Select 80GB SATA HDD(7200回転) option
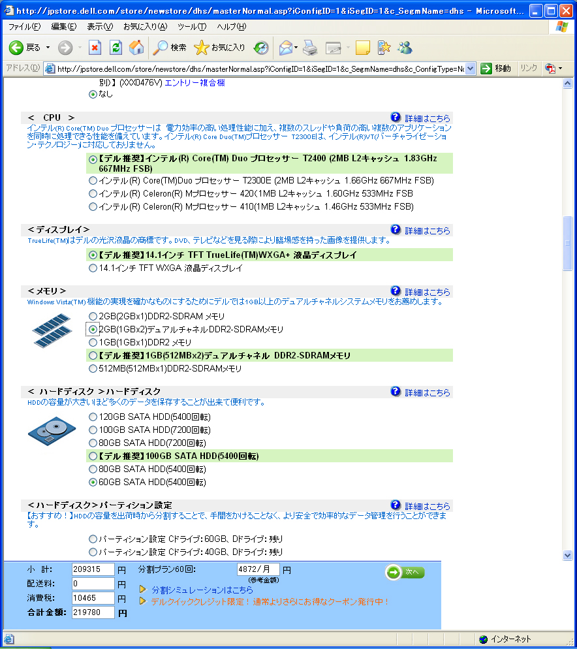Screen dimensions: 577x649 tap(93, 443)
